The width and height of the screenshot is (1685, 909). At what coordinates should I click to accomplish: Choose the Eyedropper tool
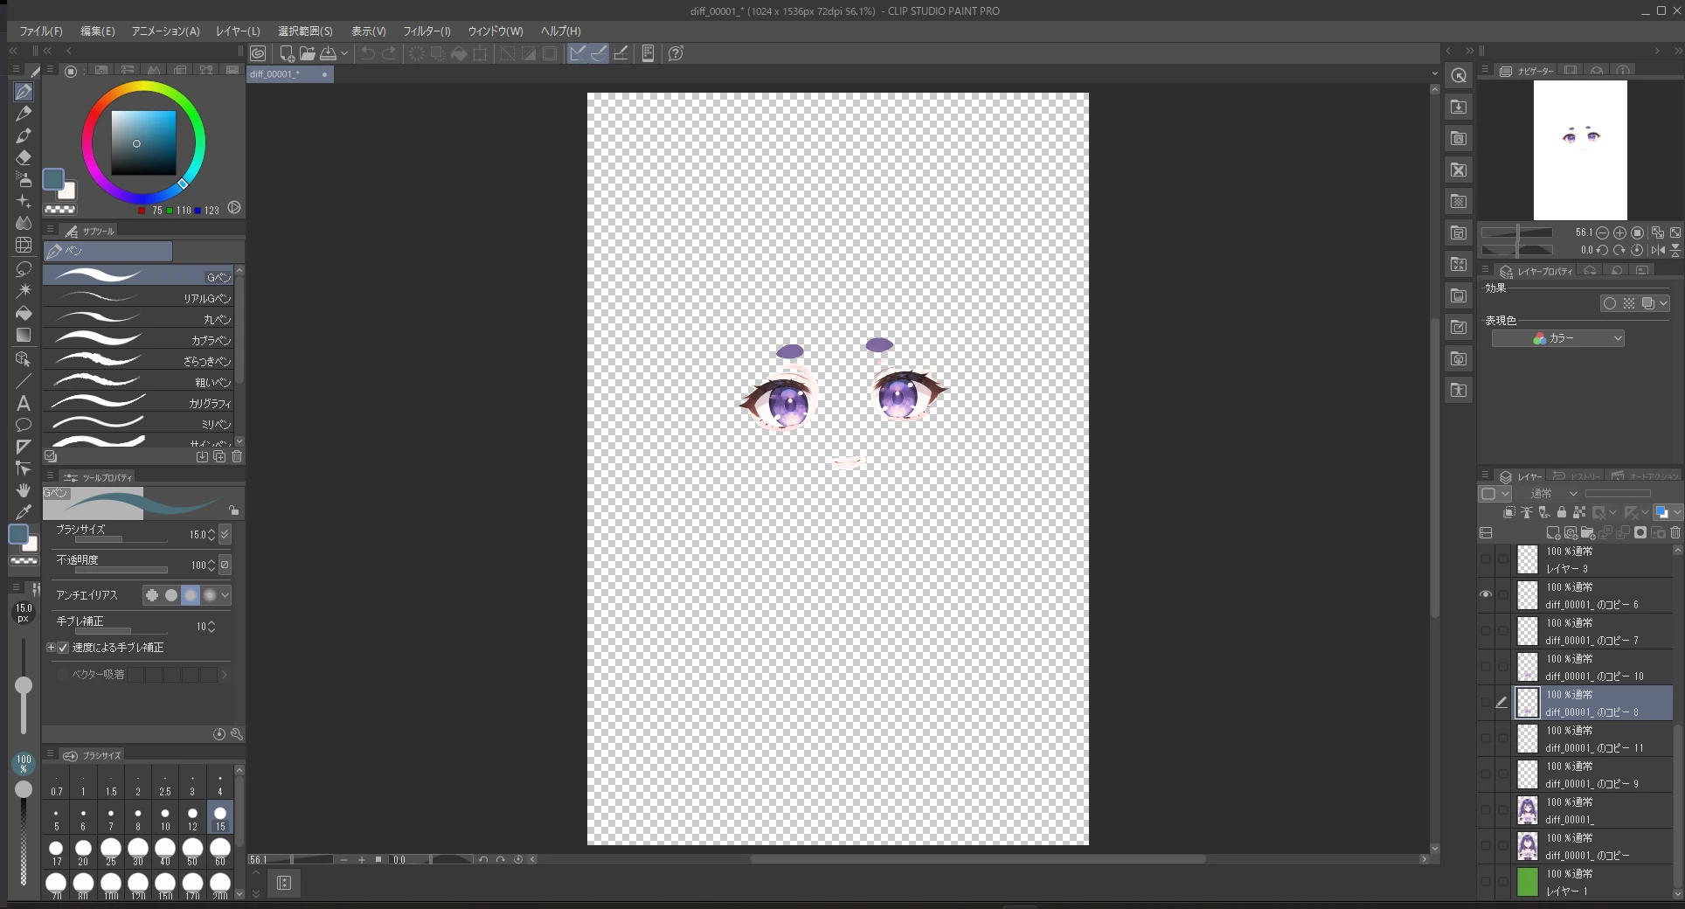tap(24, 512)
